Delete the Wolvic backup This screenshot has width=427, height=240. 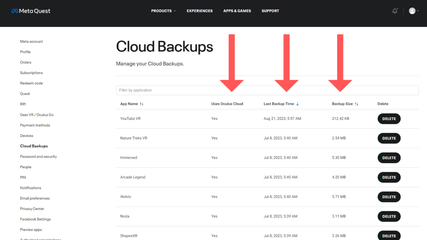point(389,197)
